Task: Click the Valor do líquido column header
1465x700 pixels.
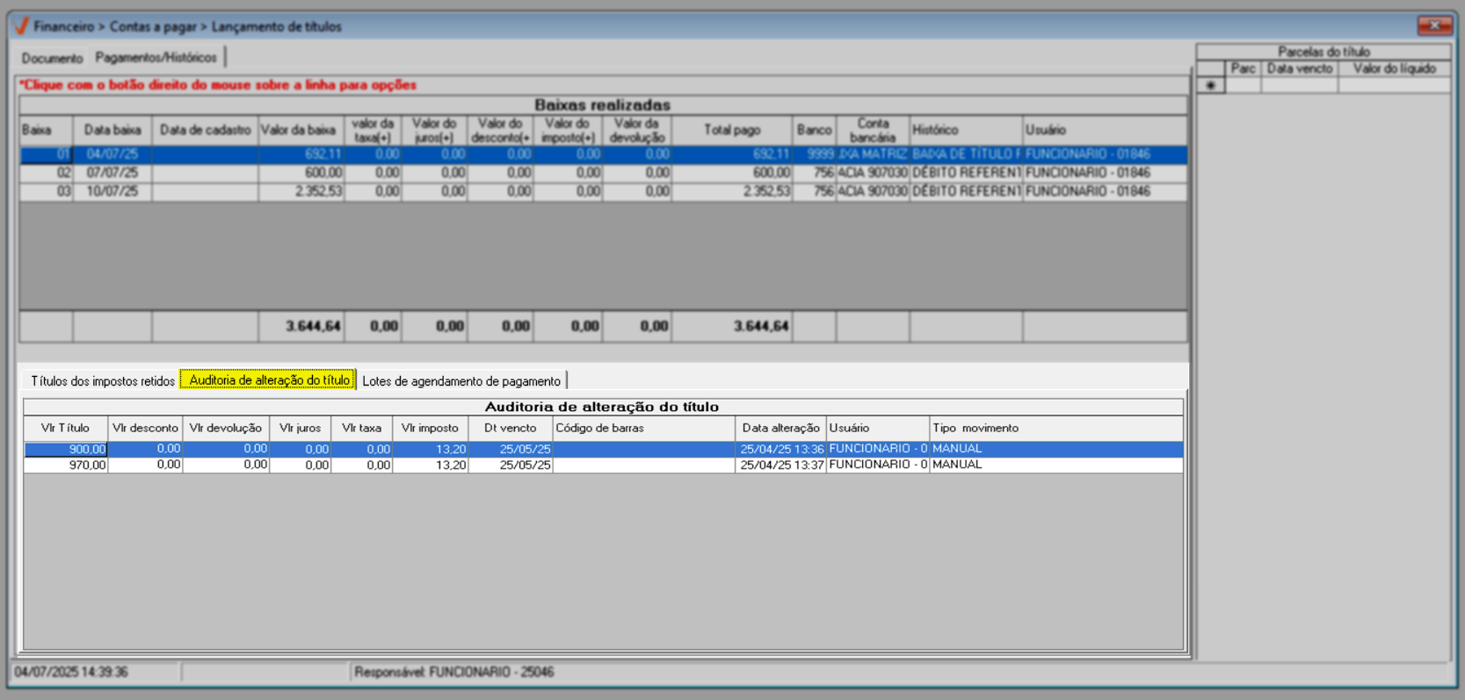Action: point(1394,69)
